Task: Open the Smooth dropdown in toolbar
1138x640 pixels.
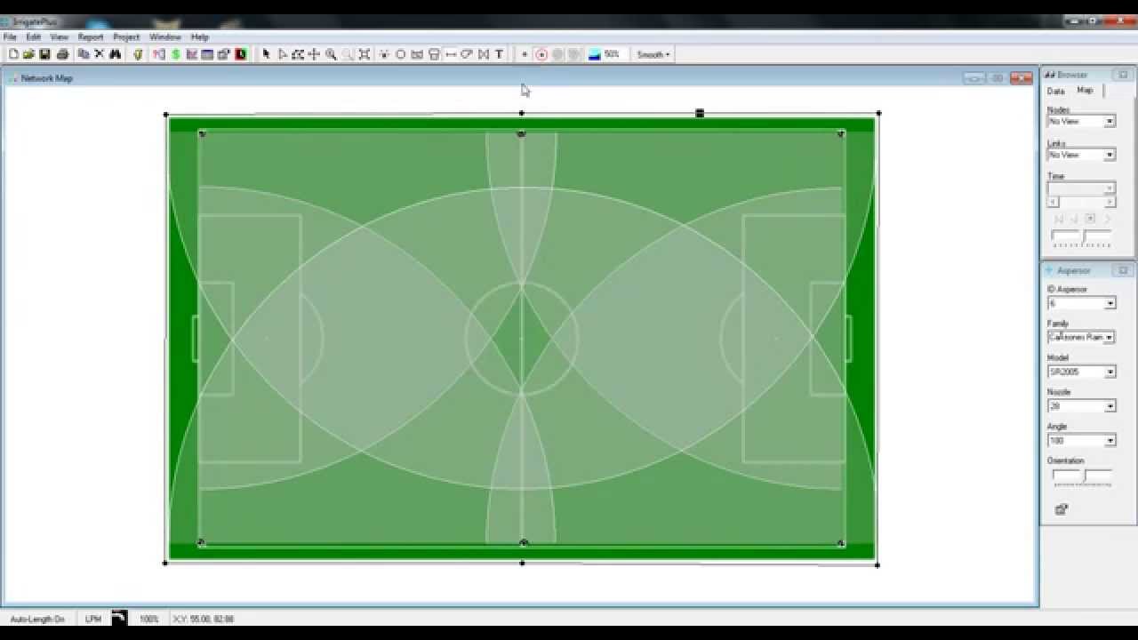Action: 653,54
